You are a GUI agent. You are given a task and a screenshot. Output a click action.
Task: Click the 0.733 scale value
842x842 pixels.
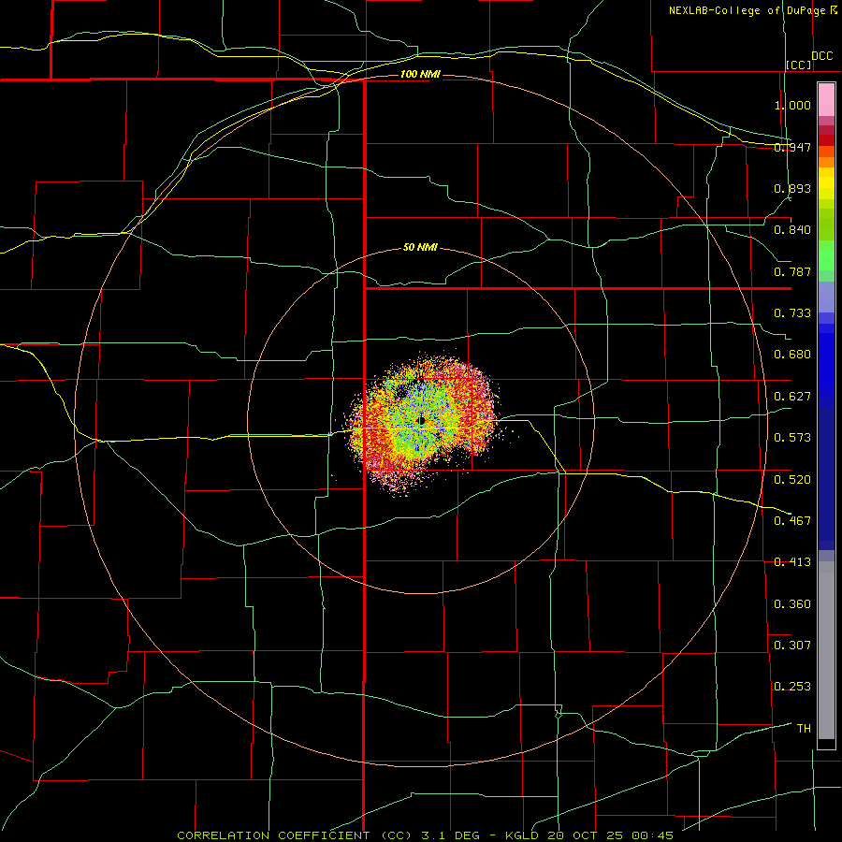coord(792,313)
